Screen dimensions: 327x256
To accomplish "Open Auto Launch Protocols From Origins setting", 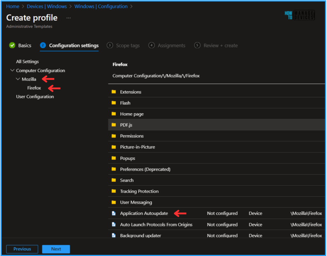I will 156,224.
